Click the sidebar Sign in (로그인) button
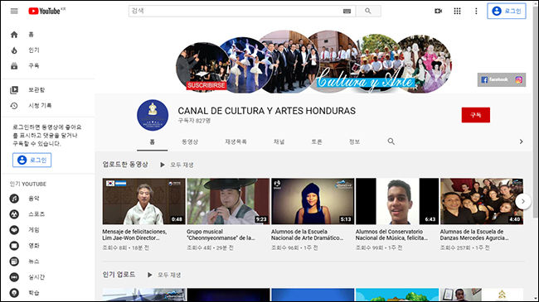Viewport: 539px width, 302px height. coord(32,160)
